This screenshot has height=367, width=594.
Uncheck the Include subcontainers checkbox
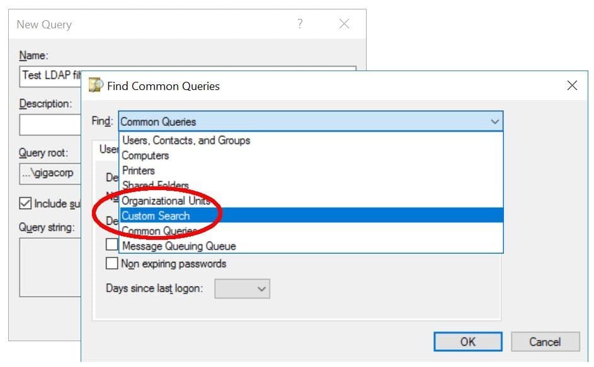click(25, 203)
